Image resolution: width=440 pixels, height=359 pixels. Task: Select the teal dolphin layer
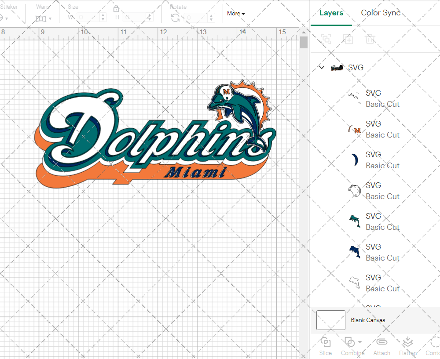[x=375, y=221]
